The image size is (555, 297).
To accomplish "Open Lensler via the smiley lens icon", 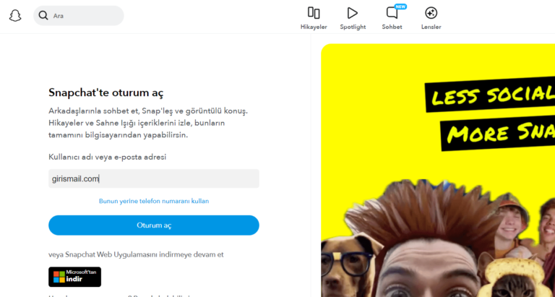I will (x=431, y=12).
